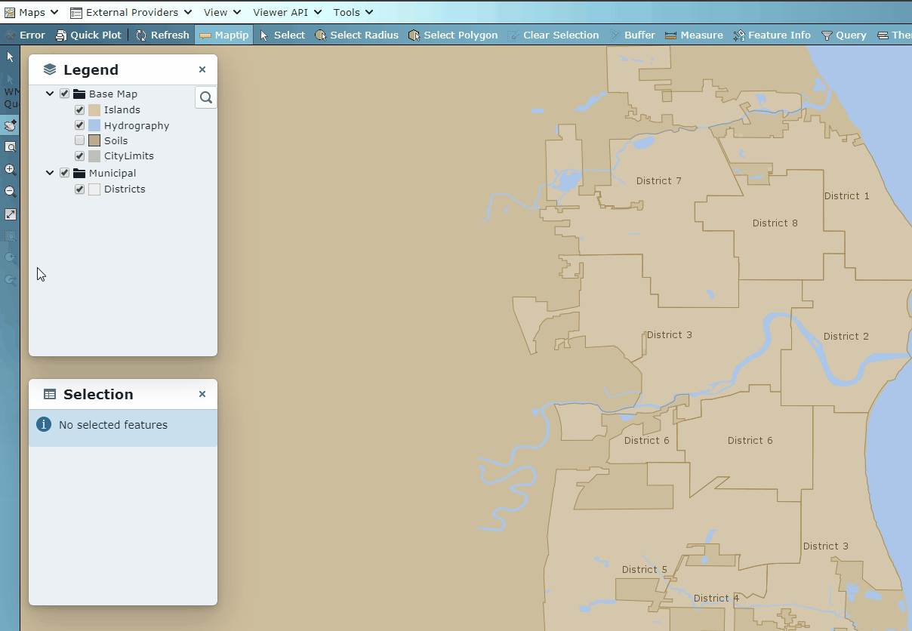Click the Full Extent tool in the sidebar
The width and height of the screenshot is (912, 631).
click(x=10, y=214)
